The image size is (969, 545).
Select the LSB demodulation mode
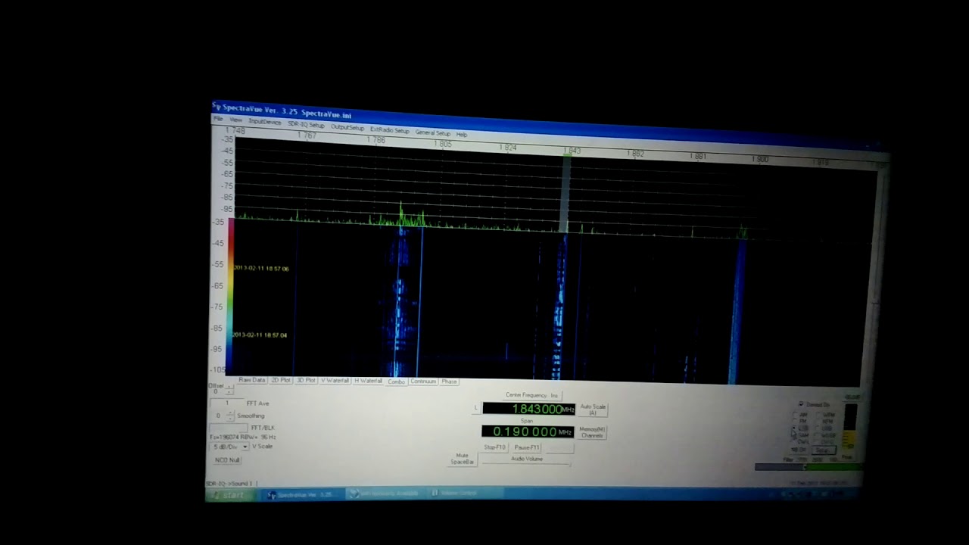pos(795,428)
